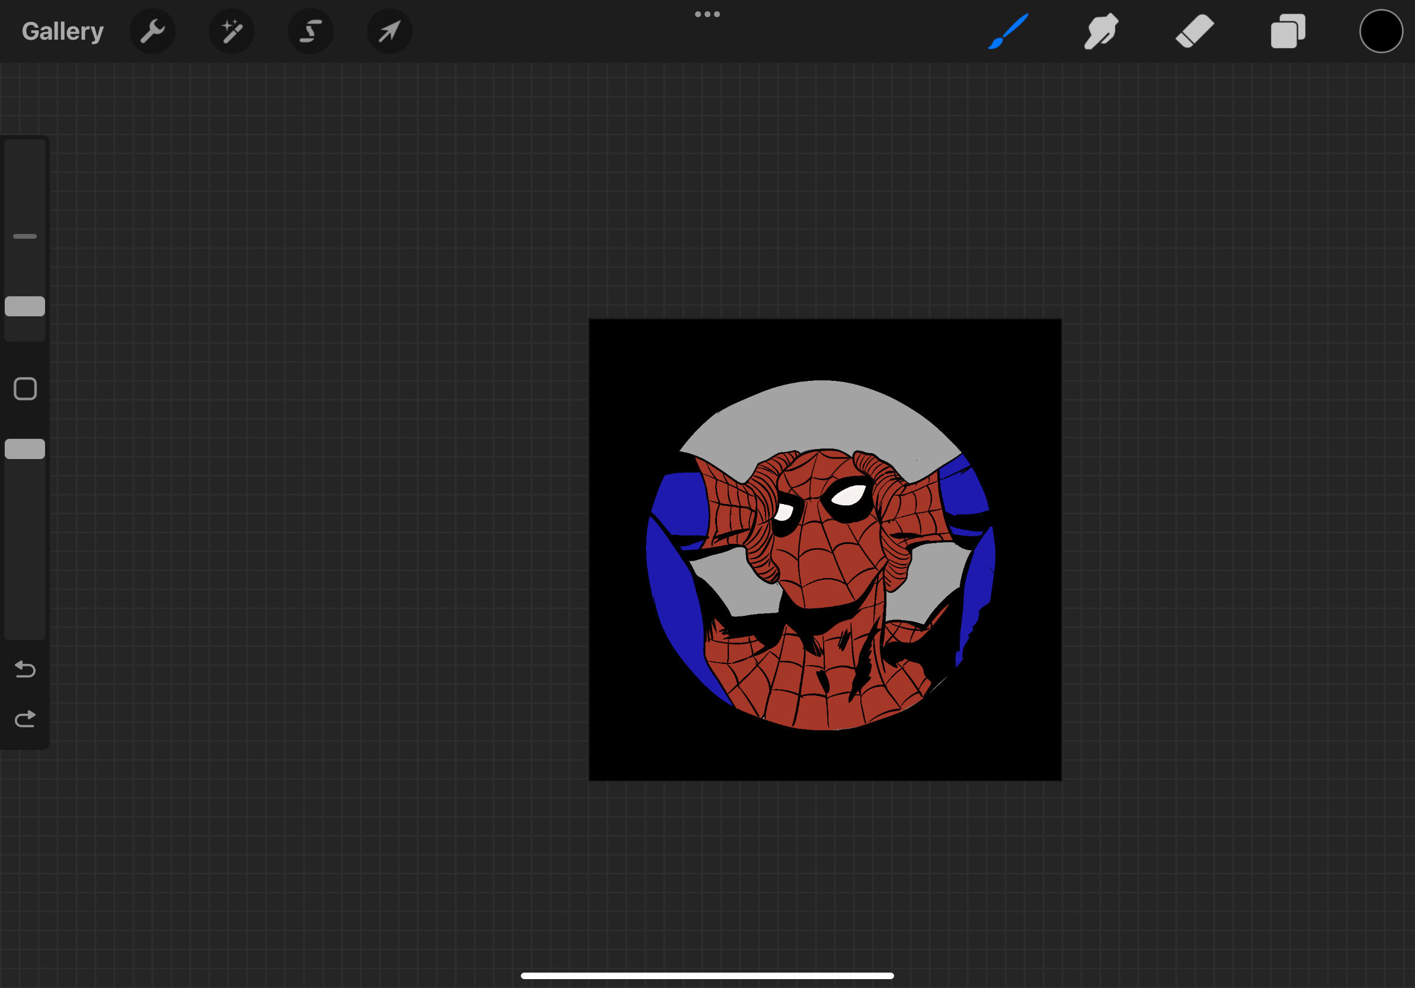Return to the Gallery
This screenshot has height=988, width=1415.
tap(62, 31)
